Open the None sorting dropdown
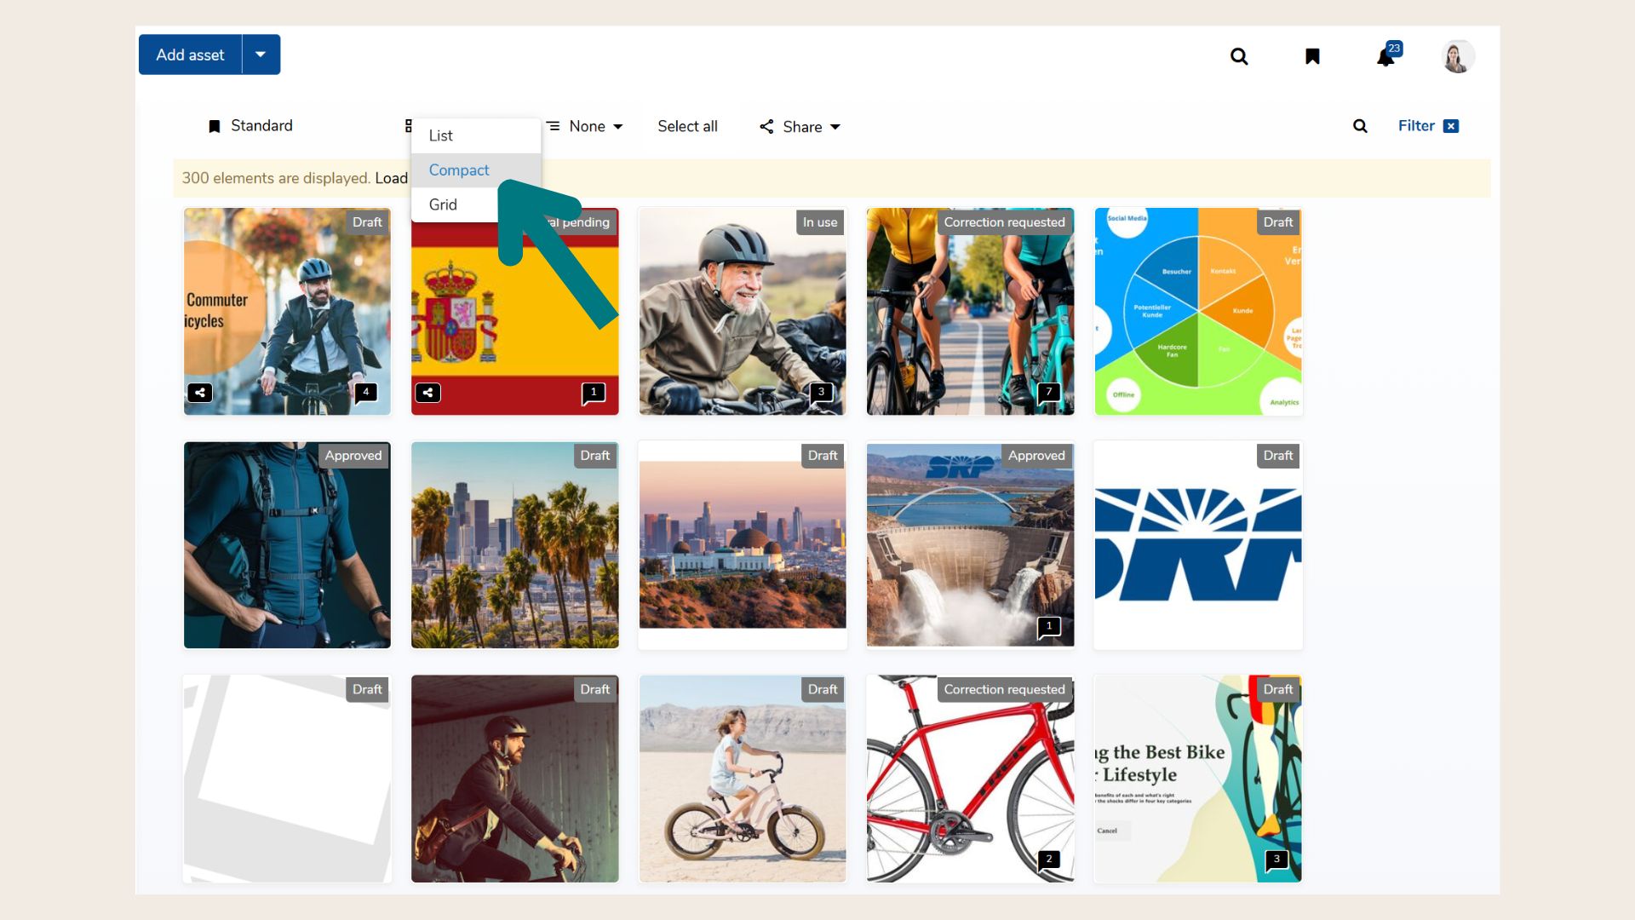 [586, 126]
